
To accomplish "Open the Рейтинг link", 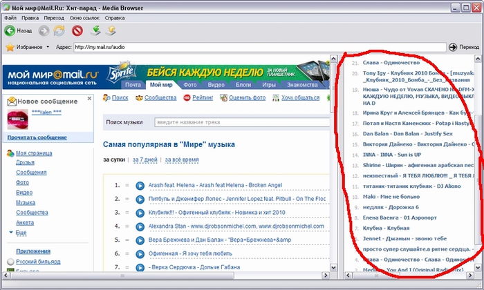I will pyautogui.click(x=203, y=97).
